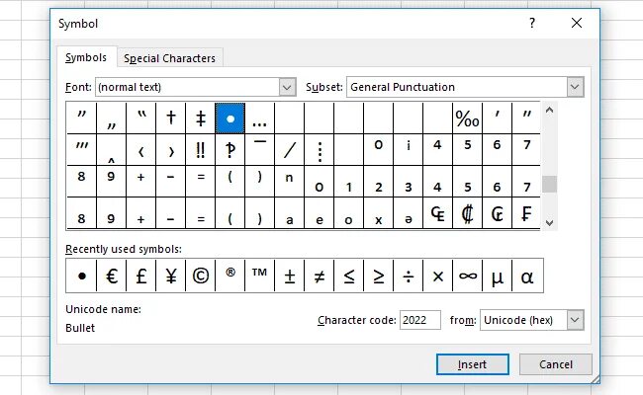This screenshot has height=395, width=643.
Task: Choose the infinity symbol in recent symbols
Action: tap(467, 276)
